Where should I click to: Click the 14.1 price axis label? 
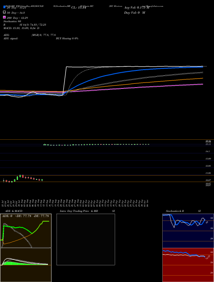(208, 152)
